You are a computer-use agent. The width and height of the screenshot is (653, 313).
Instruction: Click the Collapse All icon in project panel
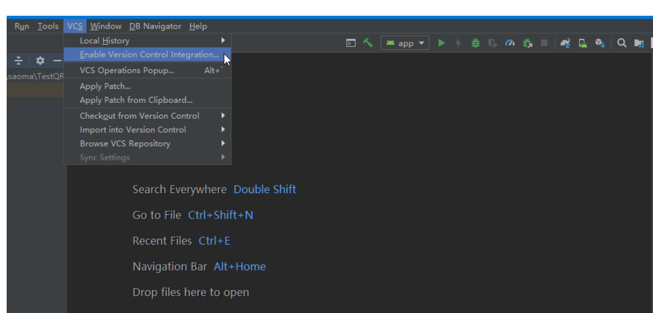[19, 61]
